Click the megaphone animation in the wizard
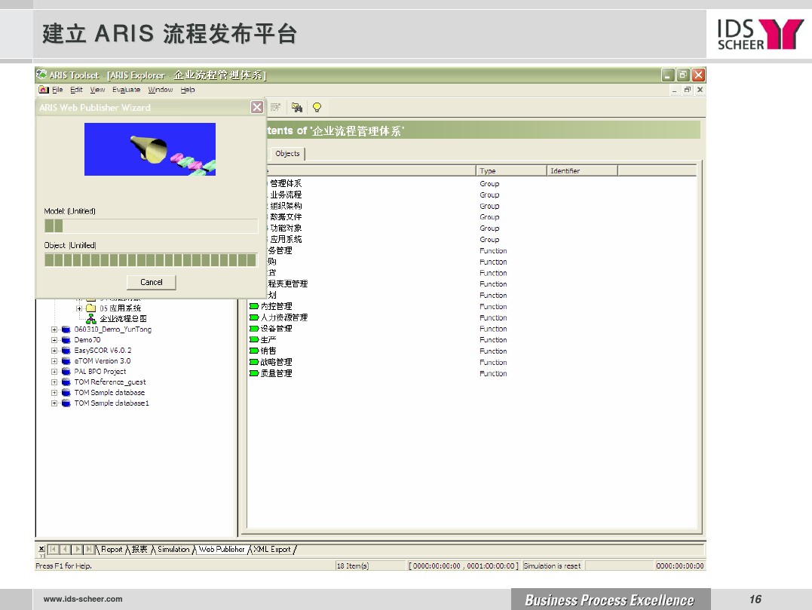This screenshot has width=812, height=610. click(x=150, y=149)
